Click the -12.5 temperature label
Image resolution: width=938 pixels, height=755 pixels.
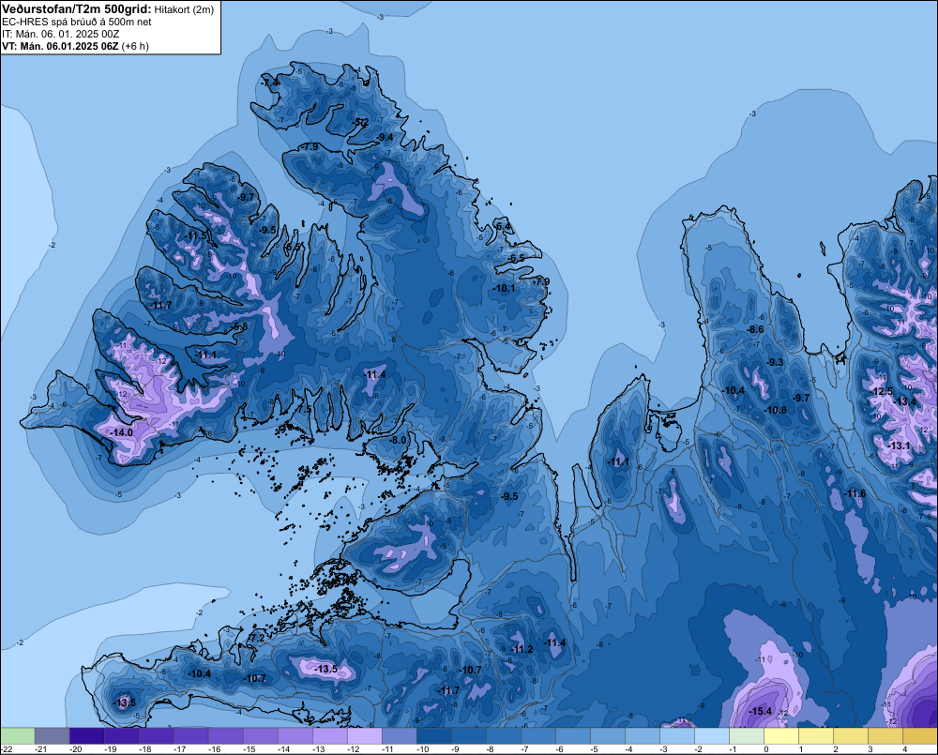(882, 391)
